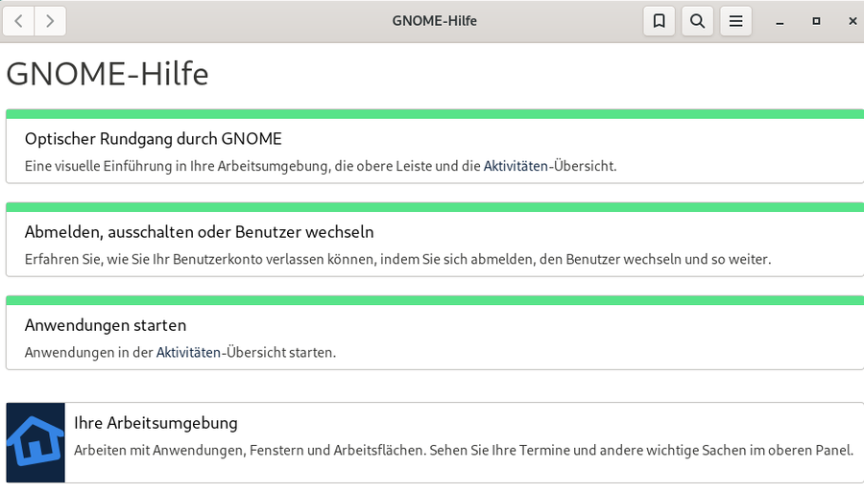864x493 pixels.
Task: Open the bookmarks button in the header
Action: pos(659,21)
